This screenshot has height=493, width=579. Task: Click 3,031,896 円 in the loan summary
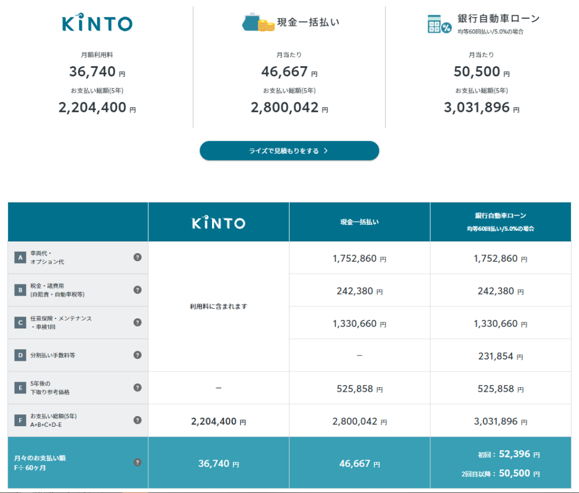click(482, 107)
